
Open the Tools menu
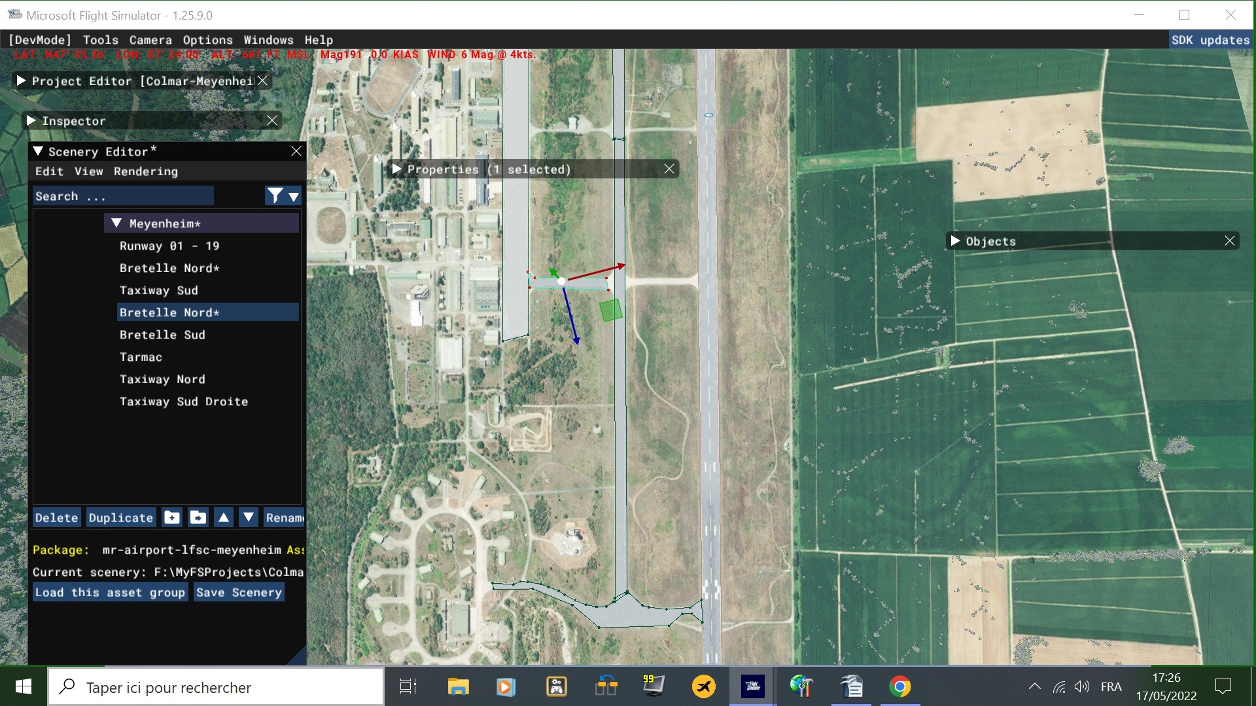point(100,40)
